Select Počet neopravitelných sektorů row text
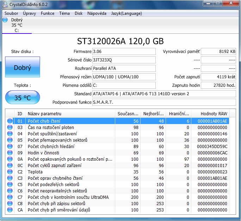The width and height of the screenshot is (241, 221). pos(57,191)
